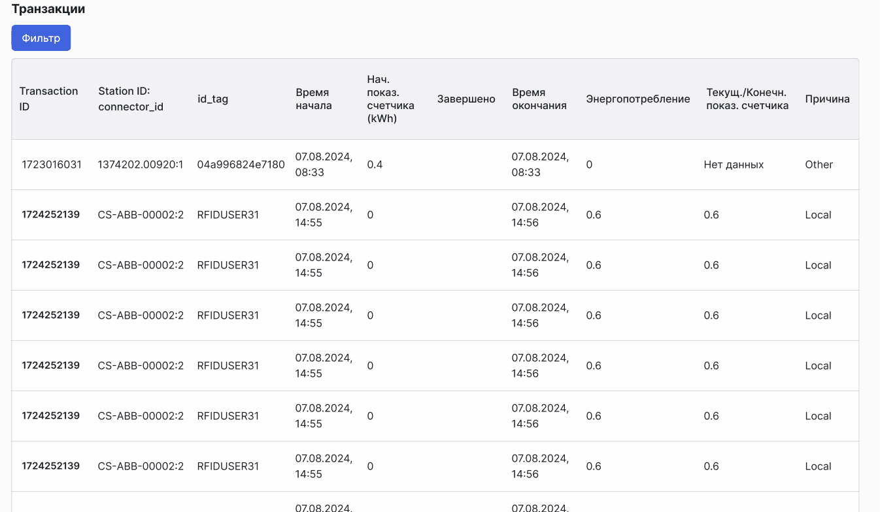
Task: Open the topmost 1724252139 transaction
Action: click(51, 215)
